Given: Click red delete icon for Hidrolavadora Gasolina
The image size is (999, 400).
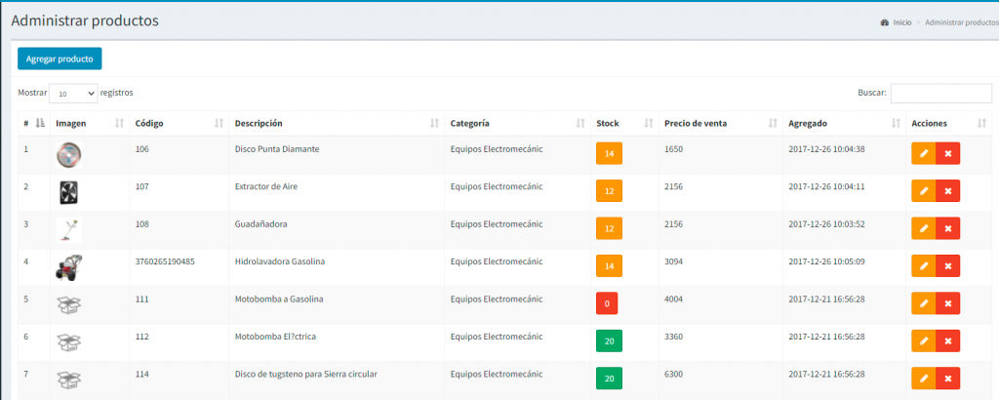Looking at the screenshot, I should [x=947, y=266].
